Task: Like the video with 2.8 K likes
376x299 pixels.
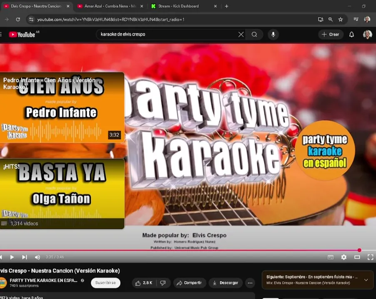Action: point(144,283)
